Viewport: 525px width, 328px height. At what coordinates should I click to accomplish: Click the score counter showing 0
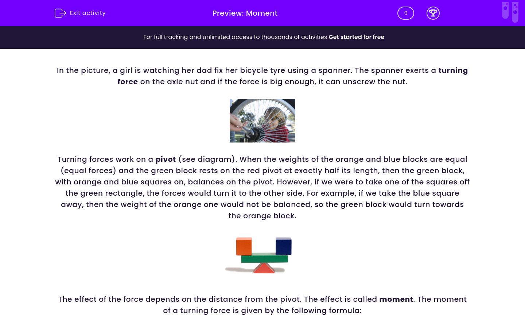pyautogui.click(x=405, y=13)
